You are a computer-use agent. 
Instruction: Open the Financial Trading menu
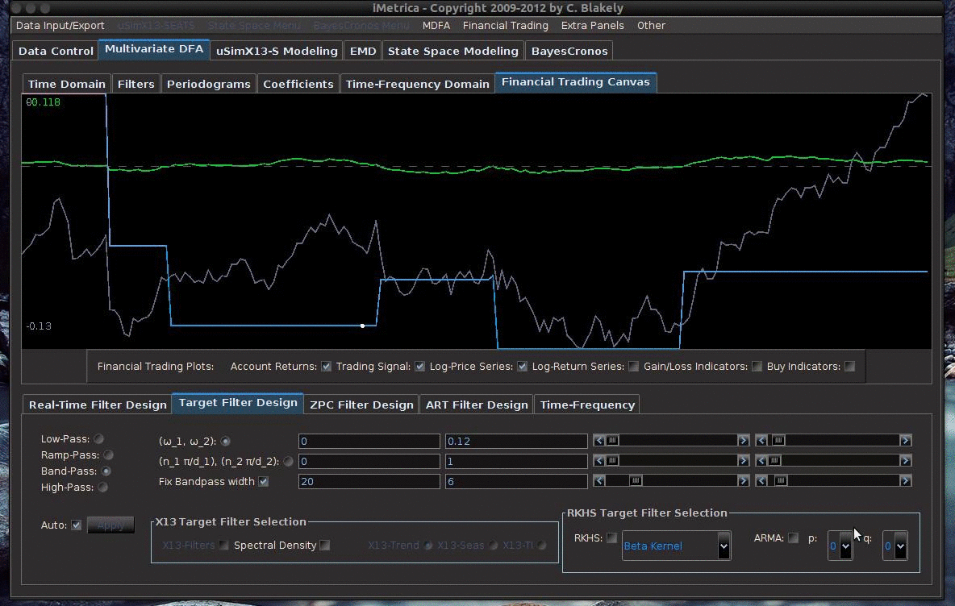(x=505, y=26)
